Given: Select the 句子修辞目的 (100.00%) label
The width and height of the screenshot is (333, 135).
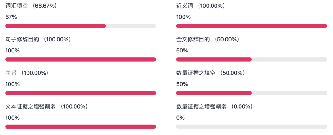Looking at the screenshot, I should pyautogui.click(x=38, y=39).
